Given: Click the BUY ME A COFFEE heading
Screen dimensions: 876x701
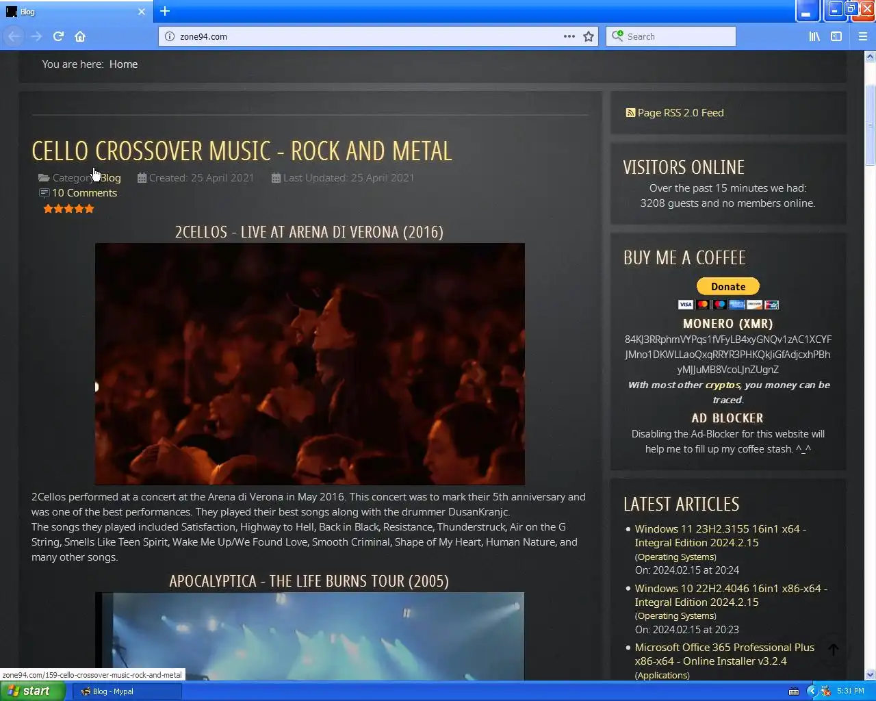Looking at the screenshot, I should point(684,258).
